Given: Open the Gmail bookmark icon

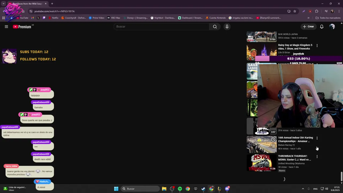Looking at the screenshot, I should 32,18.
